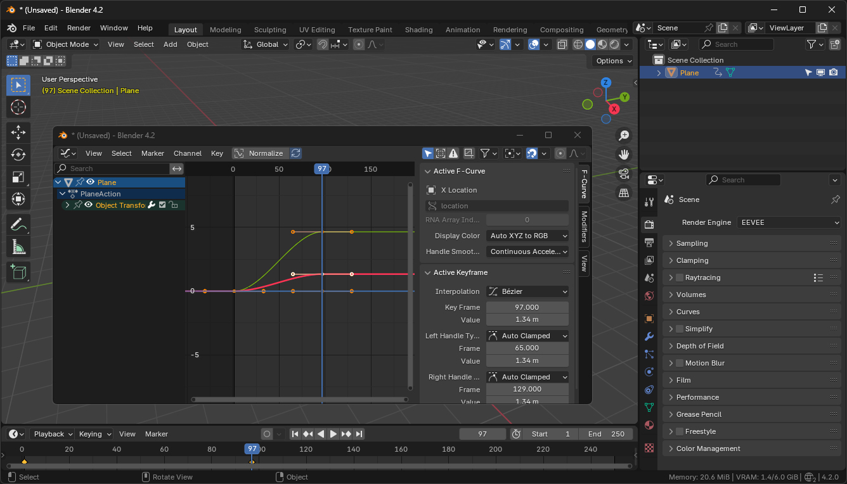Open the Interpolation Bézier dropdown

point(527,291)
